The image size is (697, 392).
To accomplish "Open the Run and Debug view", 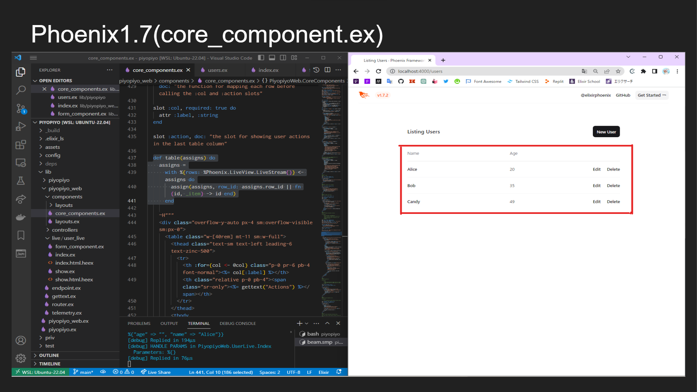I will [x=21, y=126].
